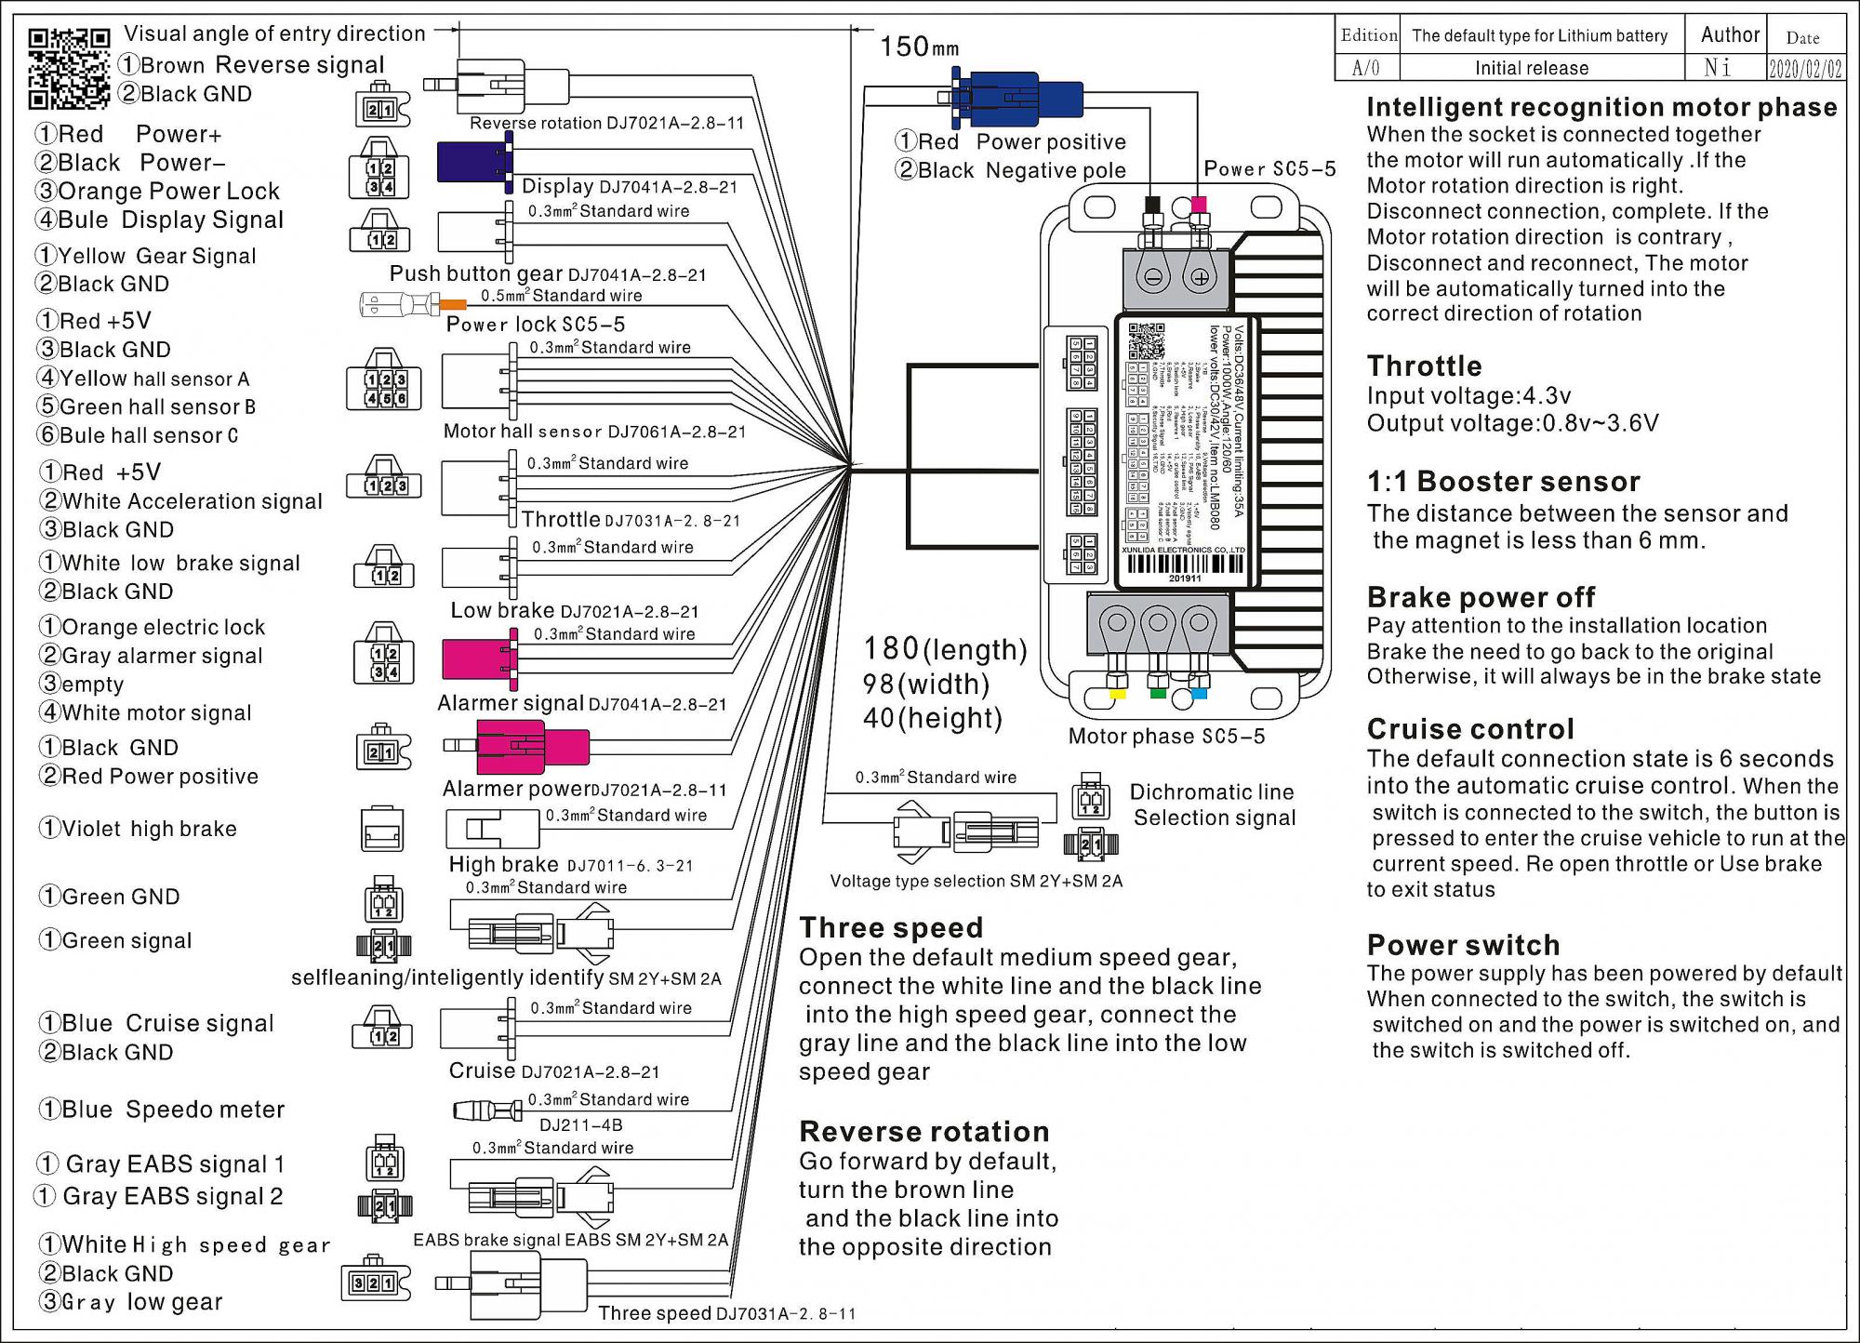Click the High brake single-pin connector icon
This screenshot has width=1860, height=1343.
coord(382,828)
